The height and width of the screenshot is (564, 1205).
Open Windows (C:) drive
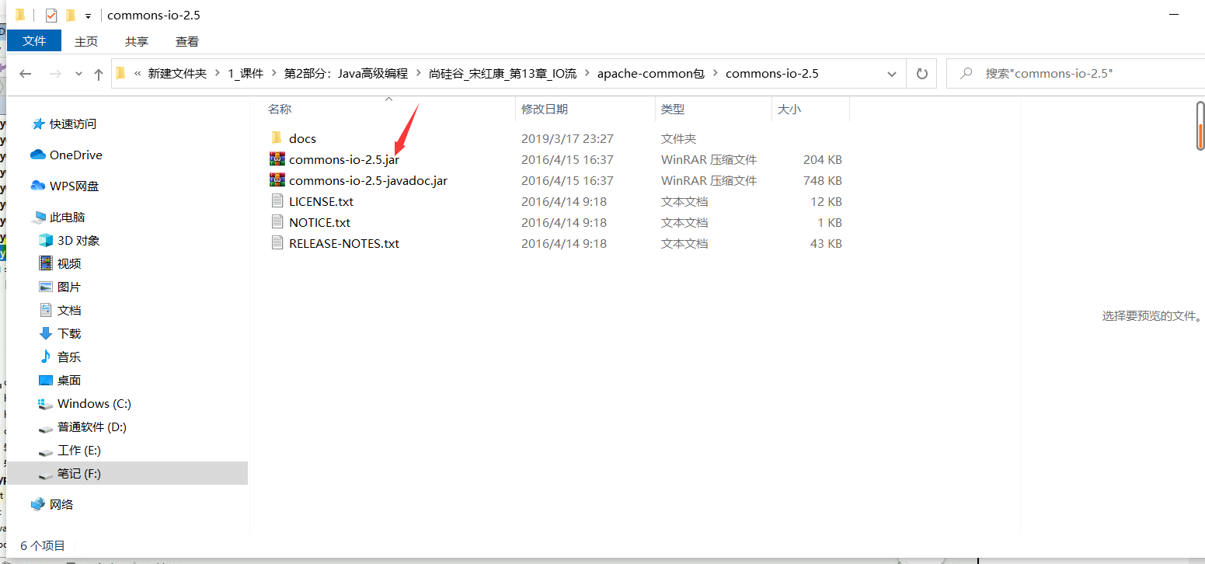(85, 403)
